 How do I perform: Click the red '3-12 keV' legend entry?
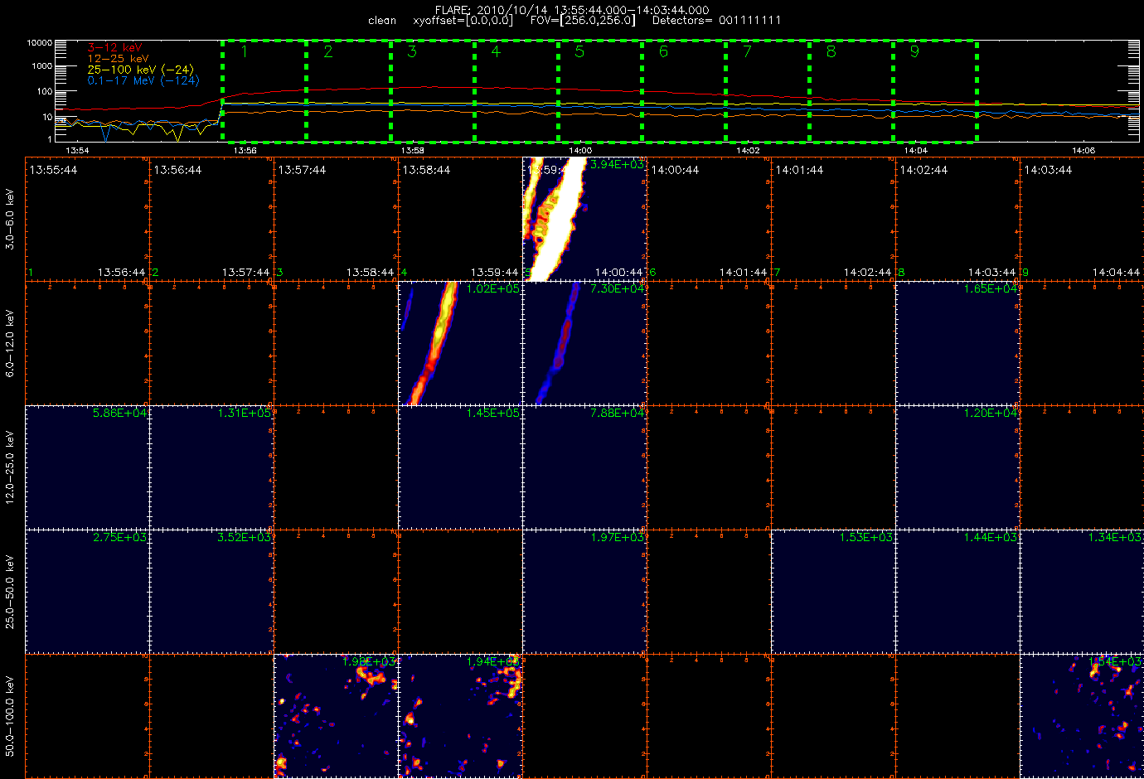pyautogui.click(x=114, y=48)
